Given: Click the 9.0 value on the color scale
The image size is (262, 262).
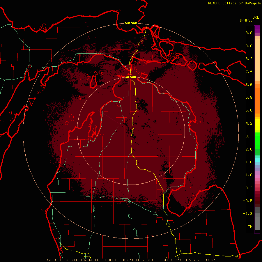Looking at the screenshot, I should (x=249, y=46).
